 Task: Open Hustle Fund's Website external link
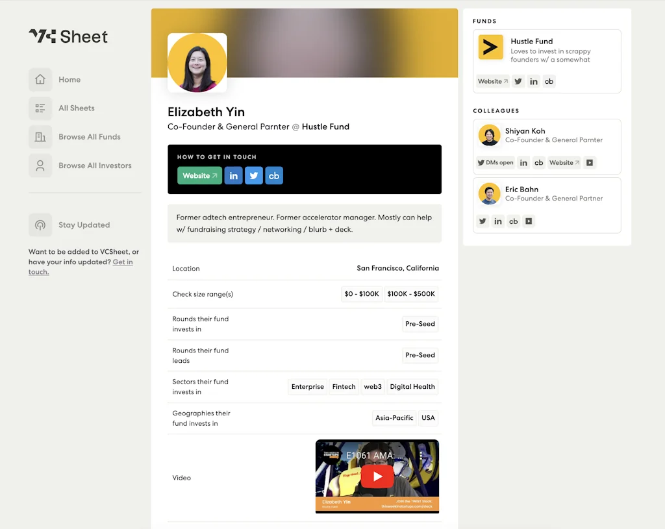[492, 81]
